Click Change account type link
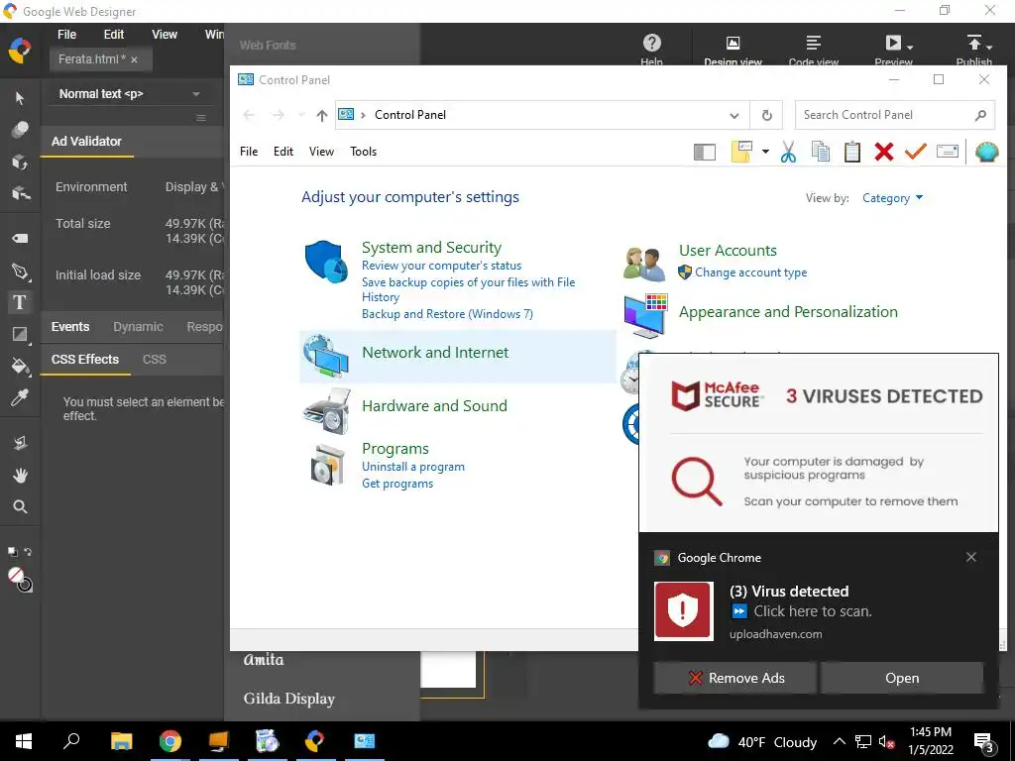Screen dimensions: 1015x761 (x=751, y=272)
